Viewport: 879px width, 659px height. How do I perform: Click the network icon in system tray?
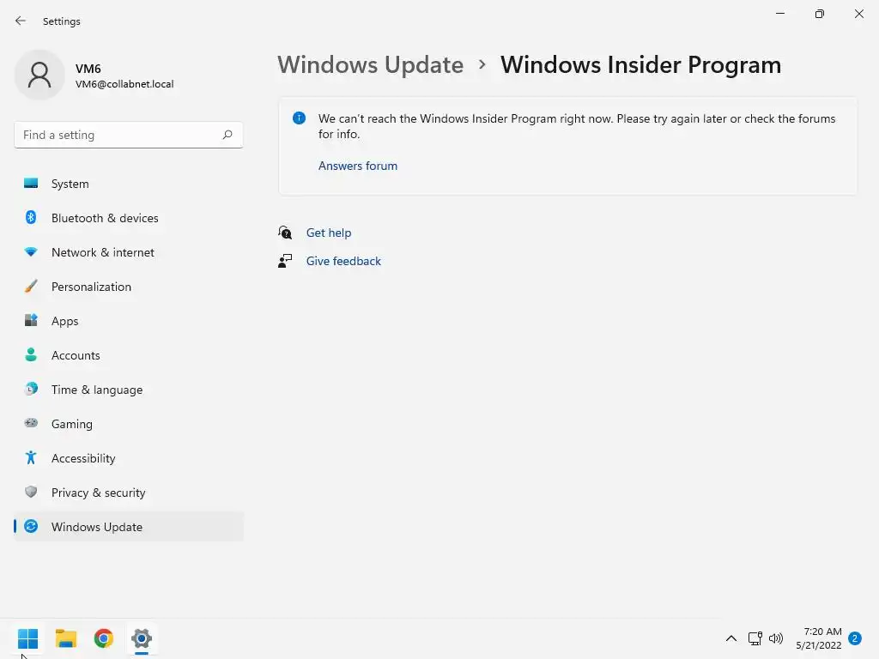pos(755,638)
